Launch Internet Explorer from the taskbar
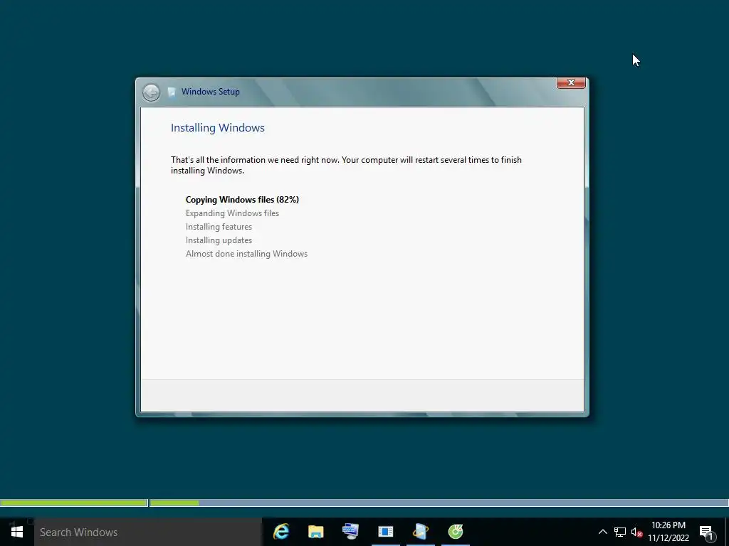This screenshot has height=546, width=729. pyautogui.click(x=280, y=532)
